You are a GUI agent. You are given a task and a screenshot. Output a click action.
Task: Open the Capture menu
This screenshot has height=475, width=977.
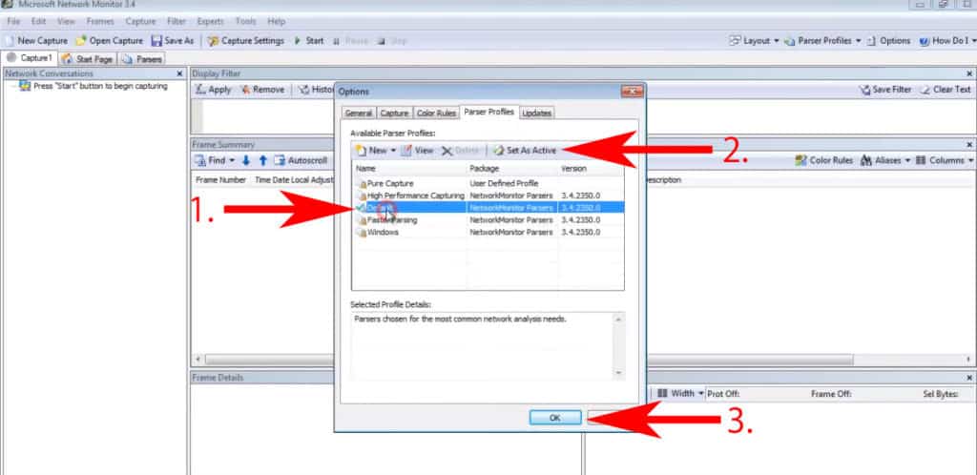tap(140, 21)
